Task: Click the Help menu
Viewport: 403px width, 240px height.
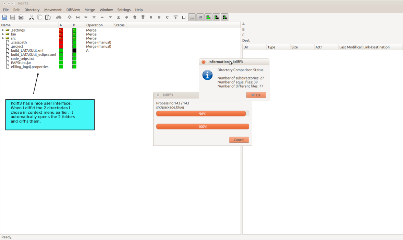Action: [139, 10]
